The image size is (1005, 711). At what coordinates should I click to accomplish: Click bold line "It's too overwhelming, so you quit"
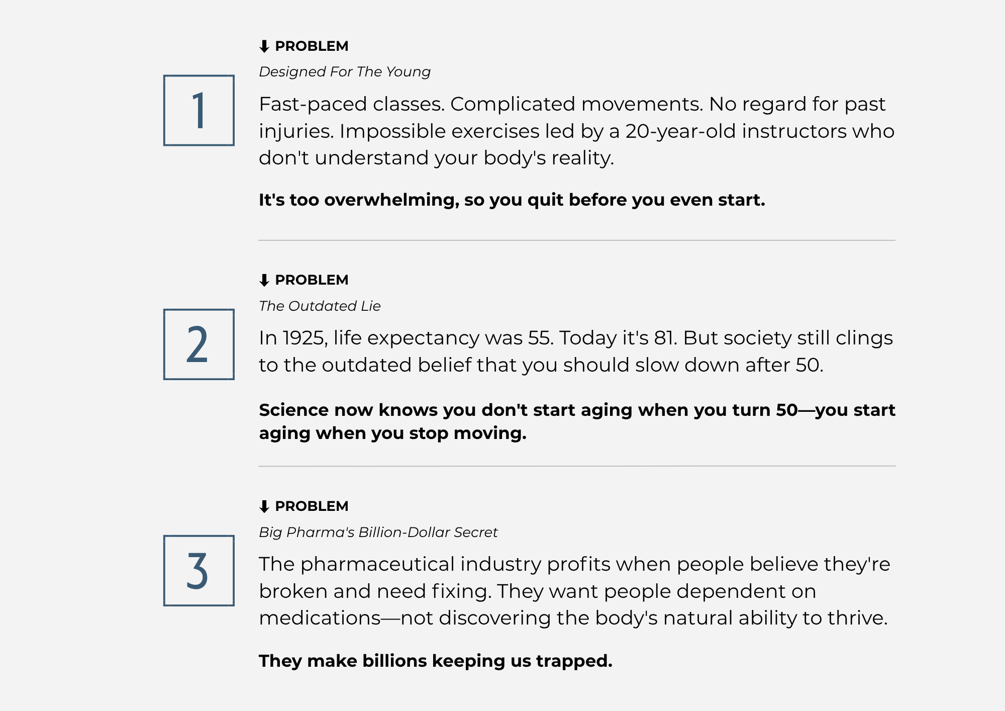pos(512,200)
